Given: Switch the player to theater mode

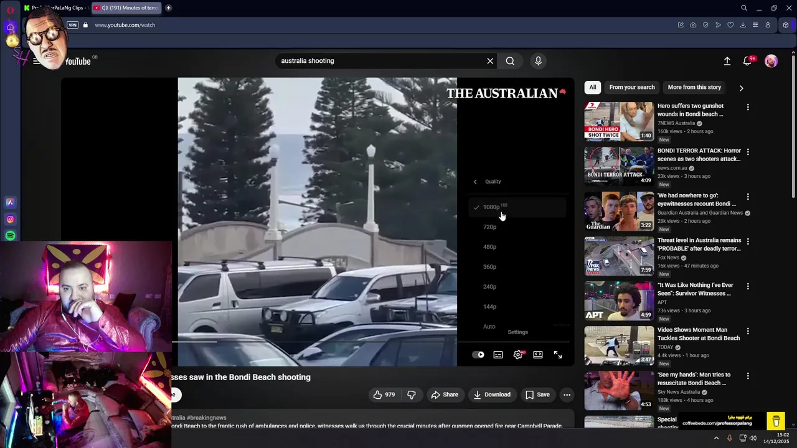Looking at the screenshot, I should pyautogui.click(x=538, y=355).
